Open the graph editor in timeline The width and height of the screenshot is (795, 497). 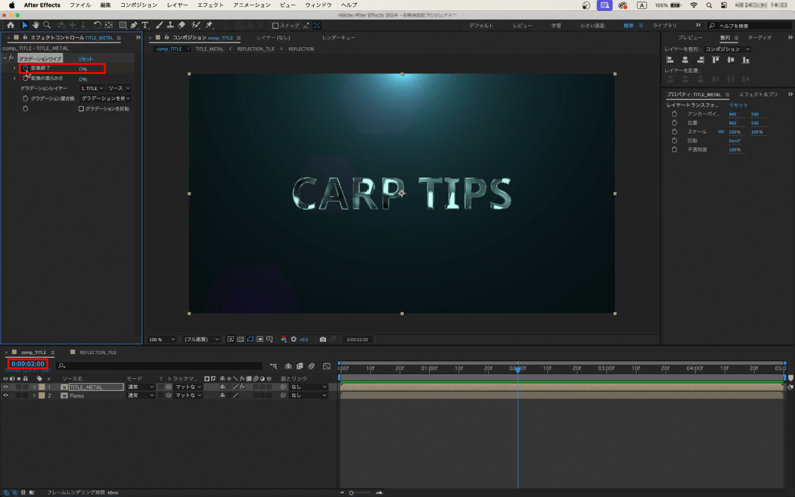click(x=327, y=366)
